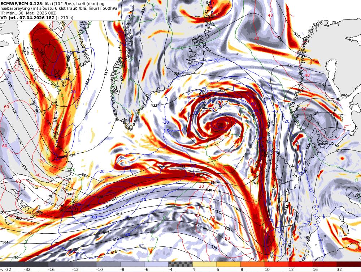
Task: Click the 'ECMWF/ECM 0.125' title text
Action: [21, 4]
